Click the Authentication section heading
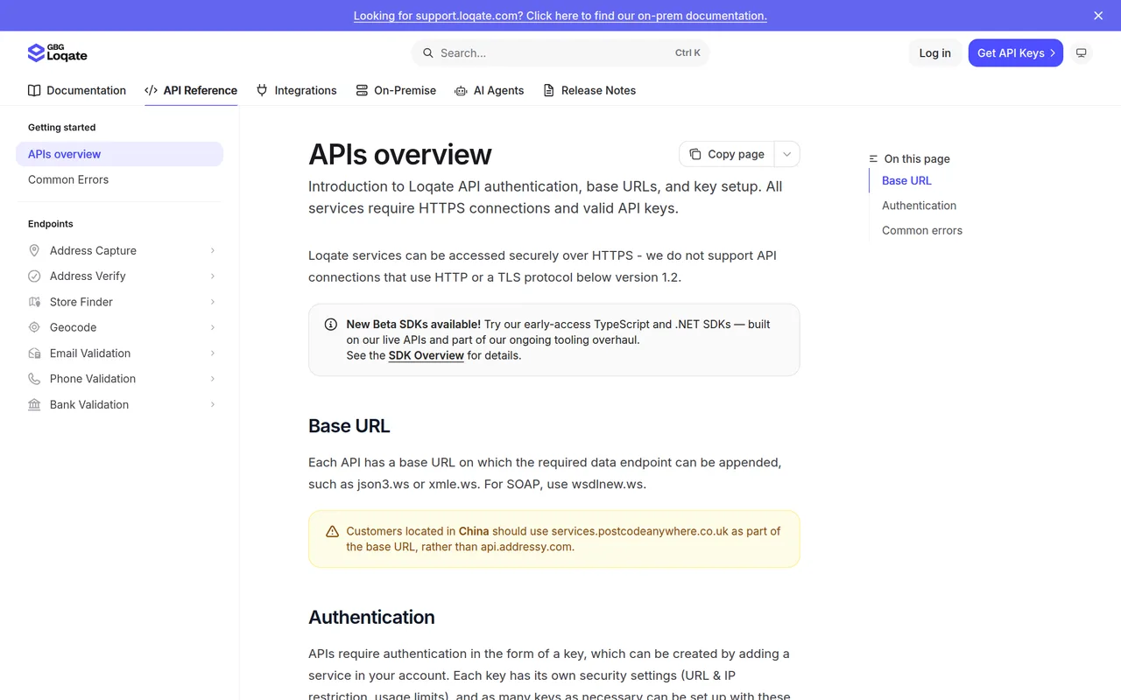This screenshot has width=1121, height=700. pyautogui.click(x=371, y=617)
